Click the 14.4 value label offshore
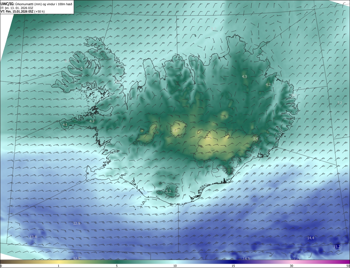Viewport: 350px width, 268px height. pos(311,238)
